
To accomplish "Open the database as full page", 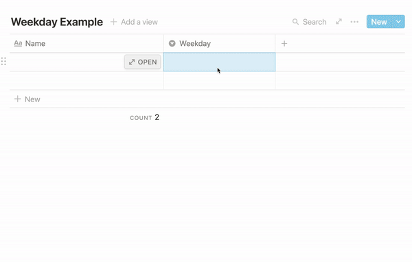I will [x=339, y=21].
